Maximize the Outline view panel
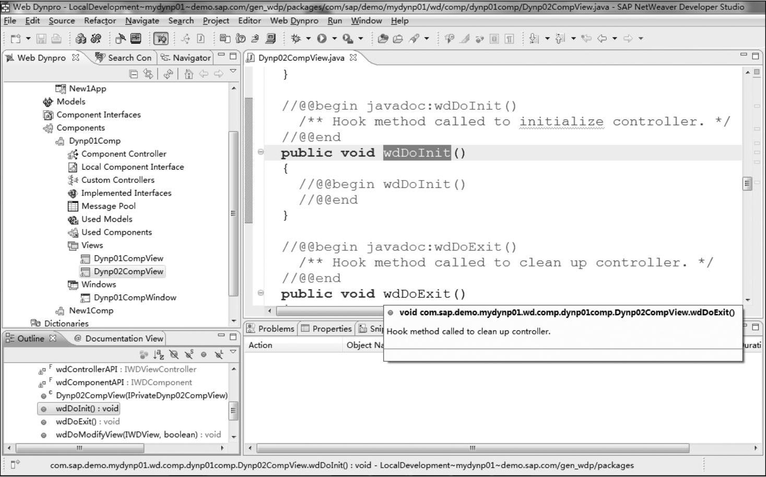766x477 pixels. pyautogui.click(x=233, y=336)
